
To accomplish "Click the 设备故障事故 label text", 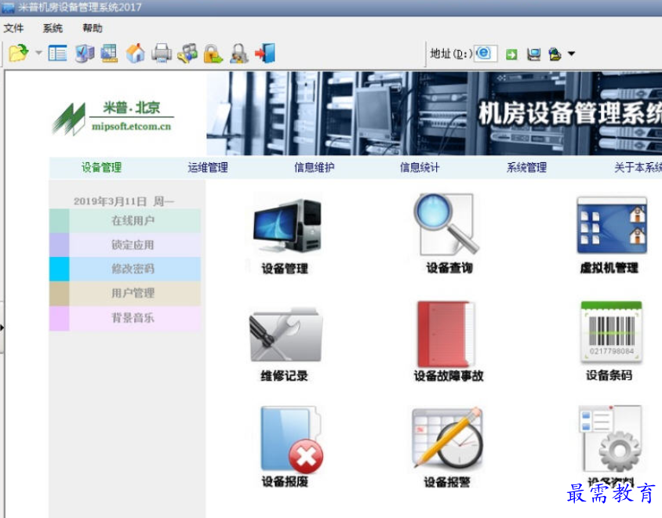I will 449,375.
